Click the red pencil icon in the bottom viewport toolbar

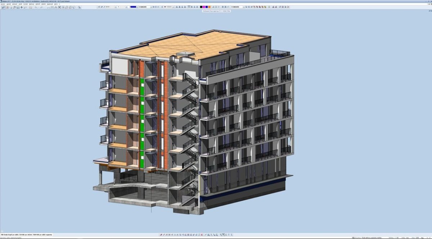coord(161,235)
